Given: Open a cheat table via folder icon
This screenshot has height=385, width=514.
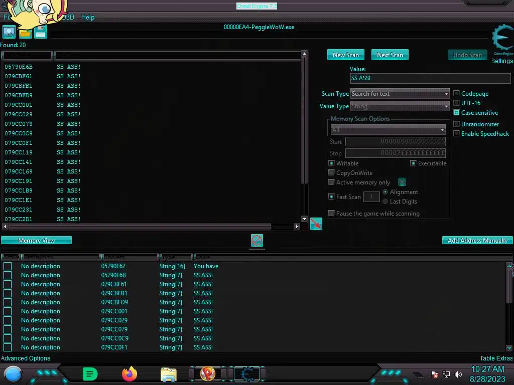Looking at the screenshot, I should click(x=25, y=33).
